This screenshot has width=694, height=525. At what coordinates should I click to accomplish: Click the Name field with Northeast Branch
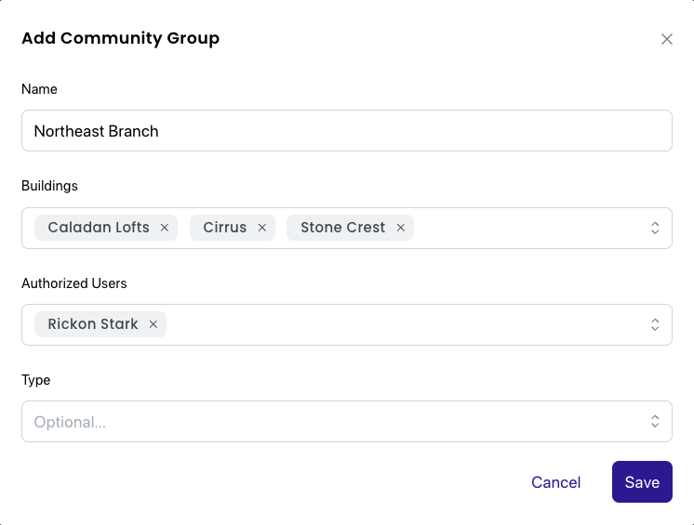tap(347, 131)
